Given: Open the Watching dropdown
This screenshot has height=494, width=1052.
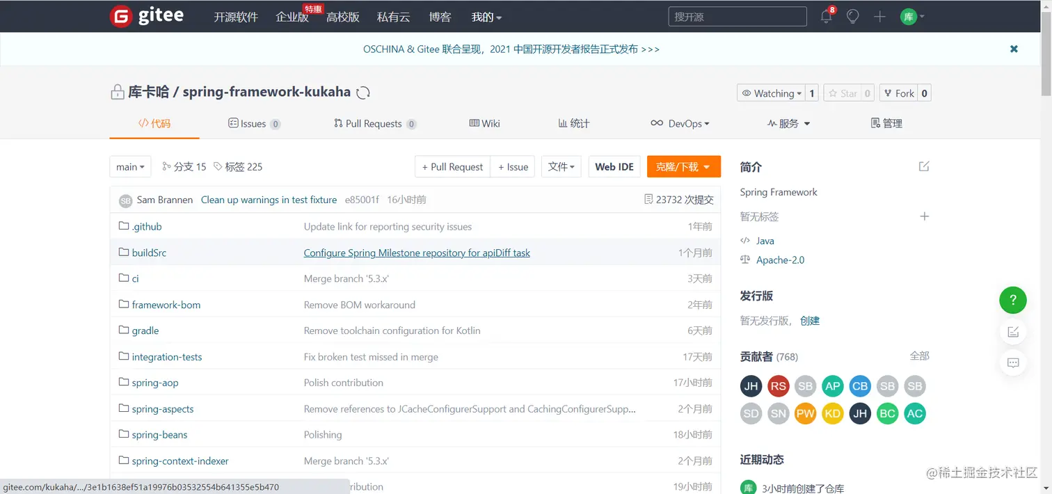Looking at the screenshot, I should (771, 93).
